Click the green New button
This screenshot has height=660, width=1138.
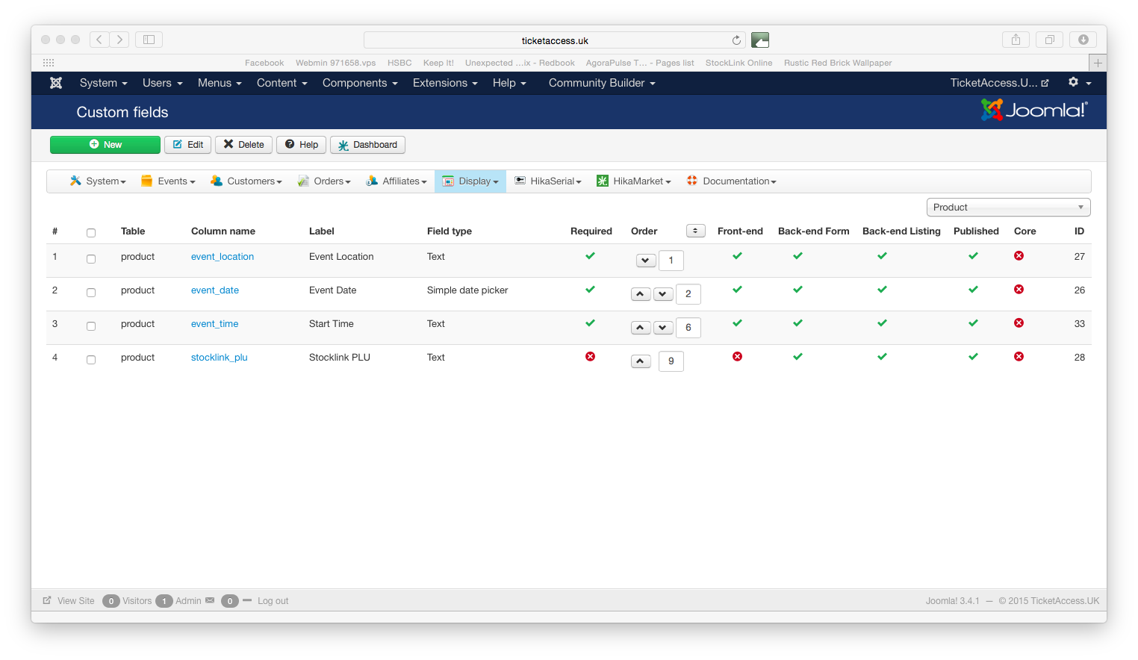point(105,145)
